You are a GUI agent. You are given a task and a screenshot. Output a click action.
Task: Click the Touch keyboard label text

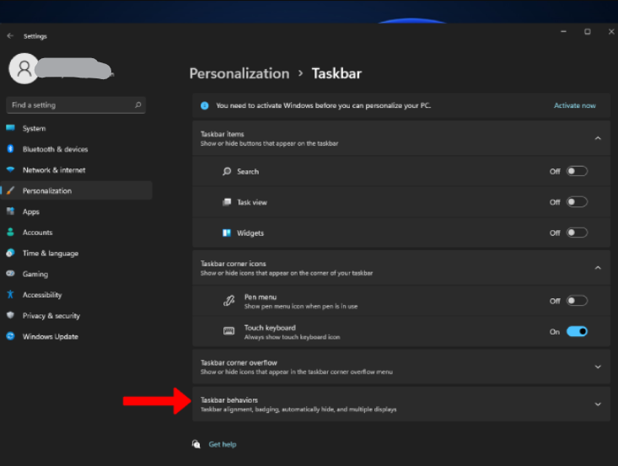click(x=270, y=328)
